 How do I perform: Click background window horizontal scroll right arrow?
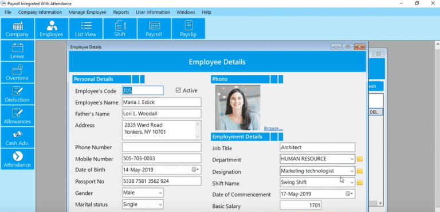click(380, 203)
